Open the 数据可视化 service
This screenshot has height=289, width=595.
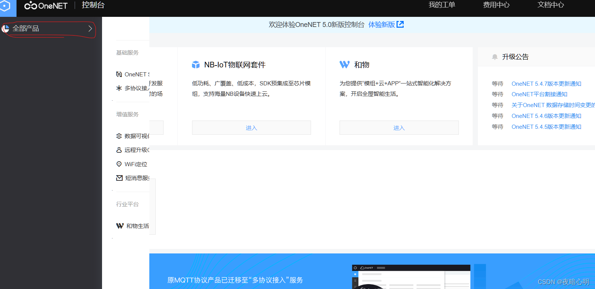(x=137, y=136)
